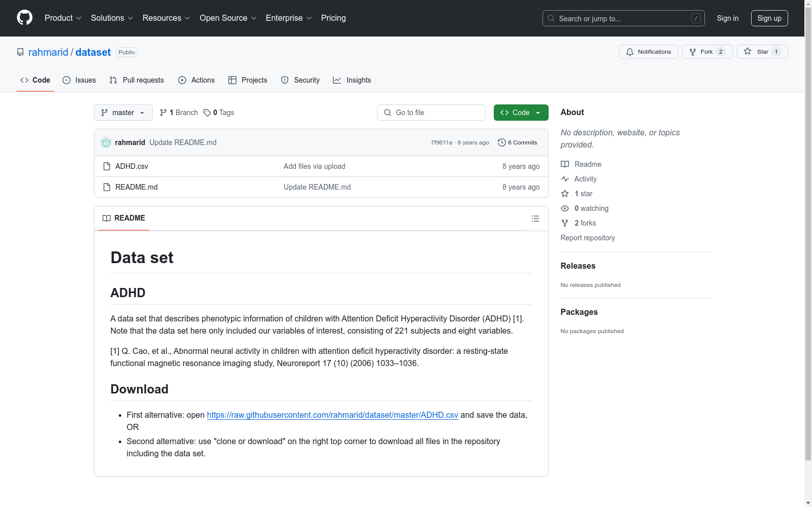Open the Pull requests tab
This screenshot has height=507, width=812.
[x=137, y=80]
